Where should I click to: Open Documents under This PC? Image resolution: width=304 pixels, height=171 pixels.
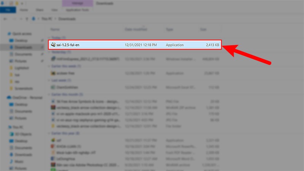(23, 148)
